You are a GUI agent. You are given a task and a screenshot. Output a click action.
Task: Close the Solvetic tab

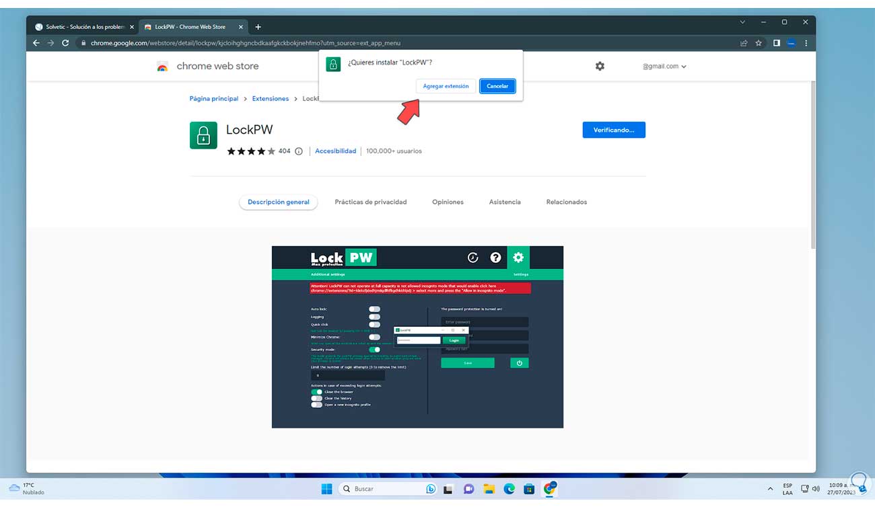pos(131,27)
